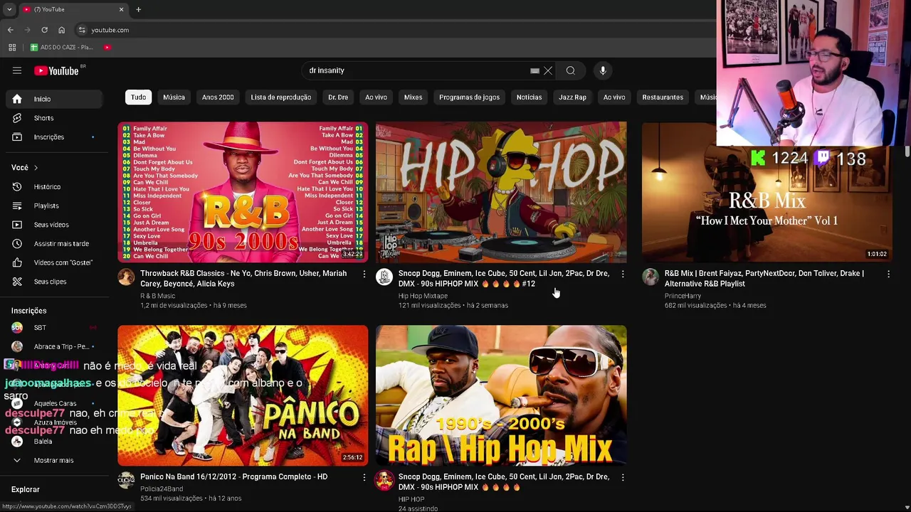Screen dimensions: 911x512
Task: Close the YouTube browser tab
Action: point(121,9)
